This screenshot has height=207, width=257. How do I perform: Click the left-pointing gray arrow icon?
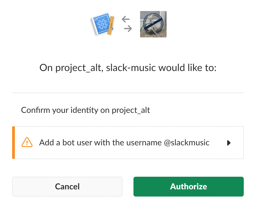pyautogui.click(x=126, y=19)
